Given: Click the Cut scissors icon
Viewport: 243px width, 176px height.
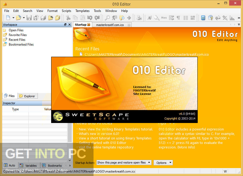Looking at the screenshot, I should (x=68, y=18).
